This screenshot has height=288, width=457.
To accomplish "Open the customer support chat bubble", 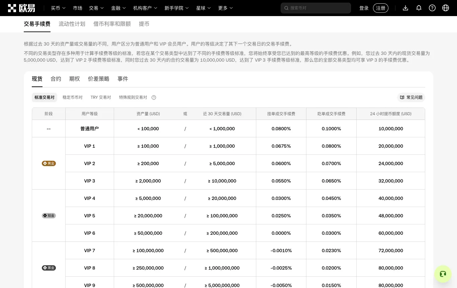I will (443, 274).
